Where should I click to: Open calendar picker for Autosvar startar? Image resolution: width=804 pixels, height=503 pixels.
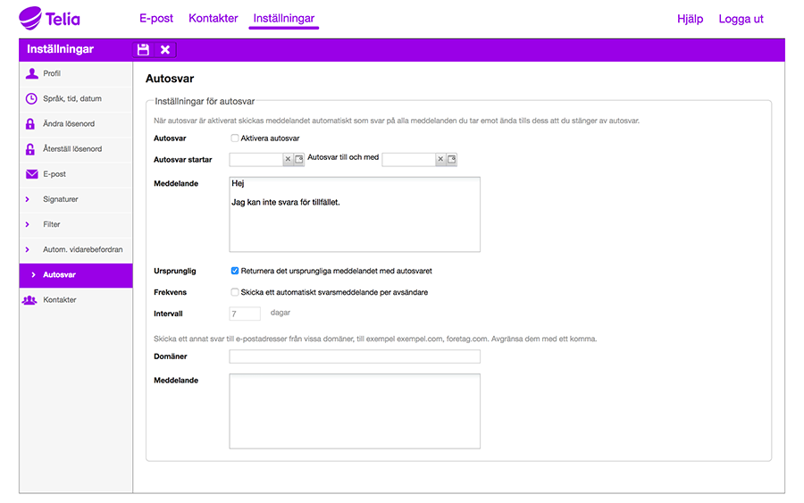(299, 159)
